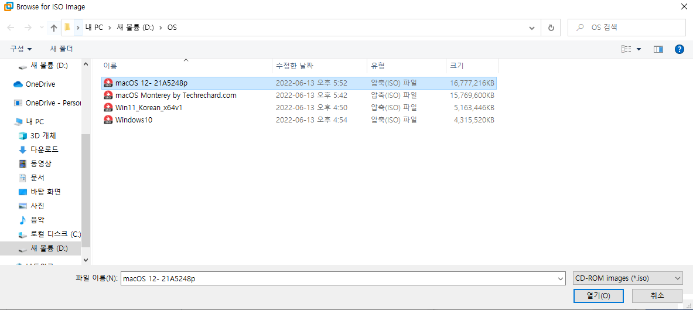
Task: Click date 2022-06-13 오후 5:42
Action: pyautogui.click(x=311, y=95)
